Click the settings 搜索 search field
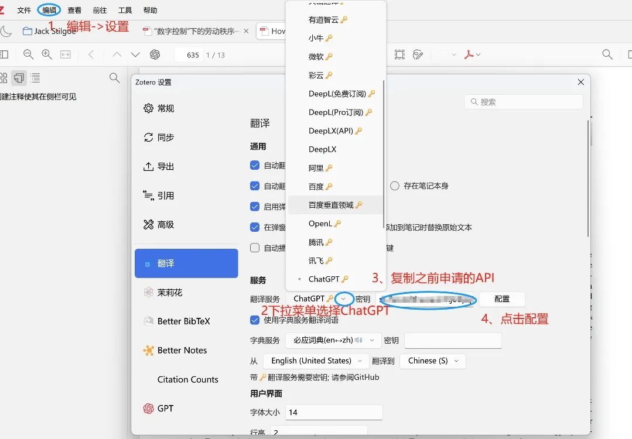 click(524, 102)
